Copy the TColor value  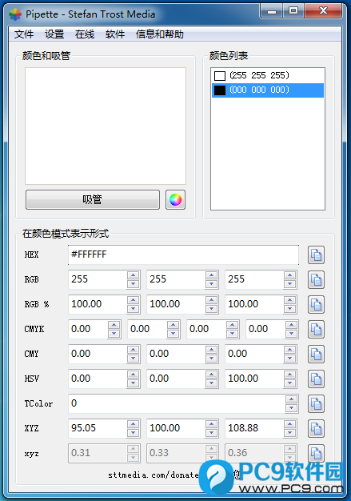point(316,404)
